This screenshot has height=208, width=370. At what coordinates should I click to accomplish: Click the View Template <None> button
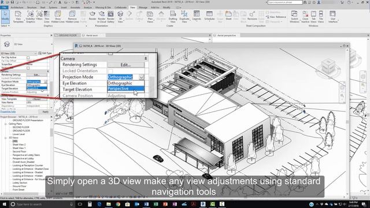tap(36, 99)
